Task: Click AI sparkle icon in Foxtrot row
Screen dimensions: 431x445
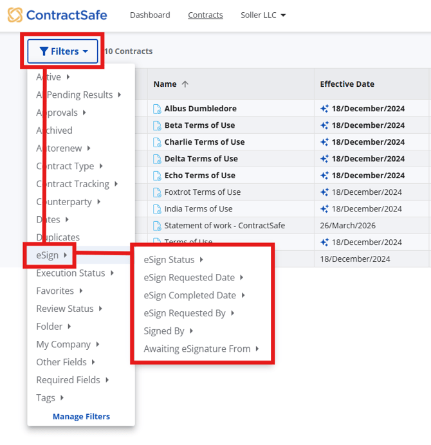Action: point(325,192)
